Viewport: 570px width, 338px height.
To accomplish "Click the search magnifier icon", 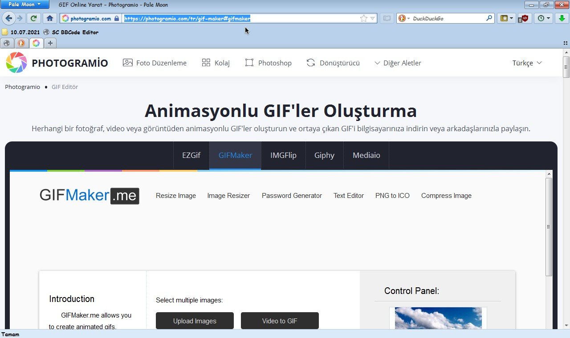I will [x=489, y=18].
